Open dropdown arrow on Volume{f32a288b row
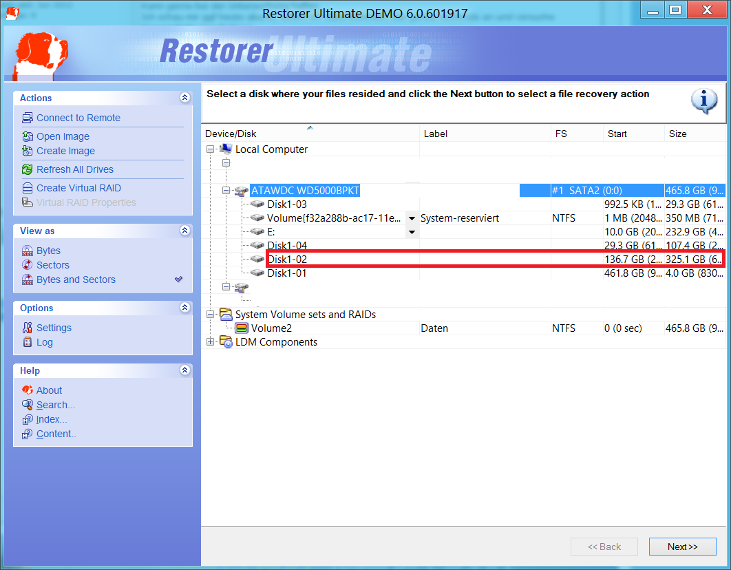The image size is (731, 570). coord(412,218)
